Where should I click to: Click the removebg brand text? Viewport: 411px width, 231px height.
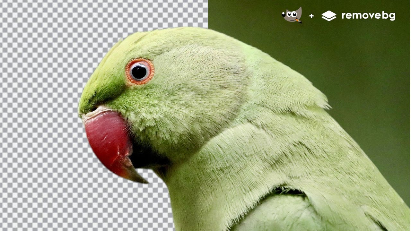368,16
